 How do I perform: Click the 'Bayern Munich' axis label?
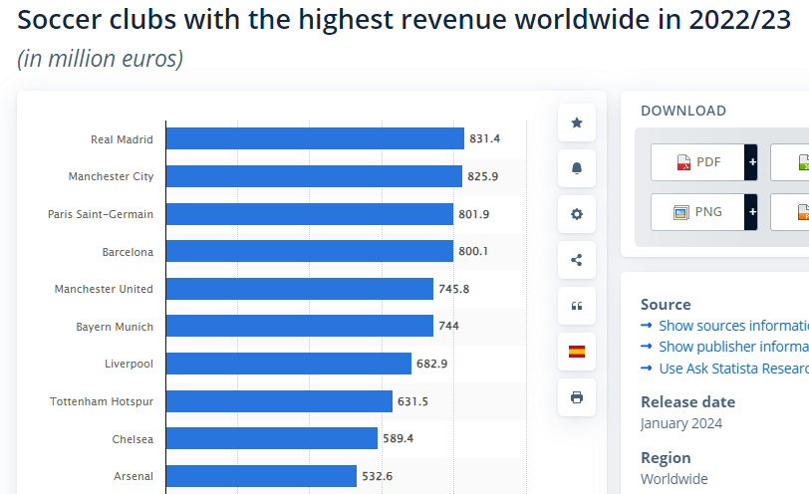point(115,327)
